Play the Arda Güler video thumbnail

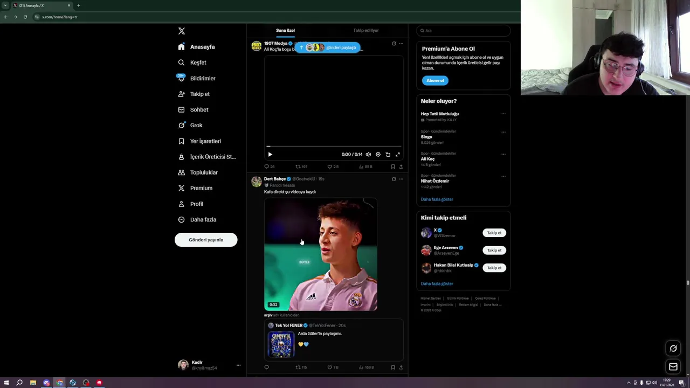tap(321, 254)
